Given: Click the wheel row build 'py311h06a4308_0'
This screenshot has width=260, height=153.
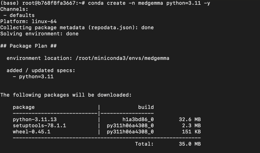Looking at the screenshot, I should click(x=130, y=132).
